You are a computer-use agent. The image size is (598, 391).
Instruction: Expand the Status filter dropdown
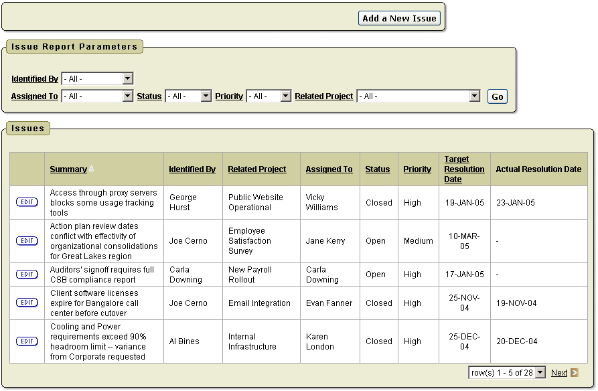188,96
